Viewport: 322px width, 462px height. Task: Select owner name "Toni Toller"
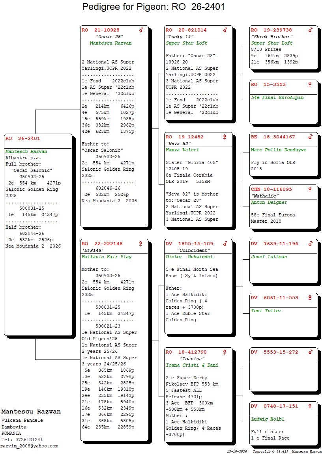point(266,311)
